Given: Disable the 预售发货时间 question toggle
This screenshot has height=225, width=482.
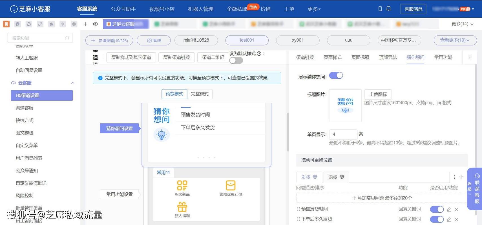Looking at the screenshot, I should pyautogui.click(x=437, y=209).
